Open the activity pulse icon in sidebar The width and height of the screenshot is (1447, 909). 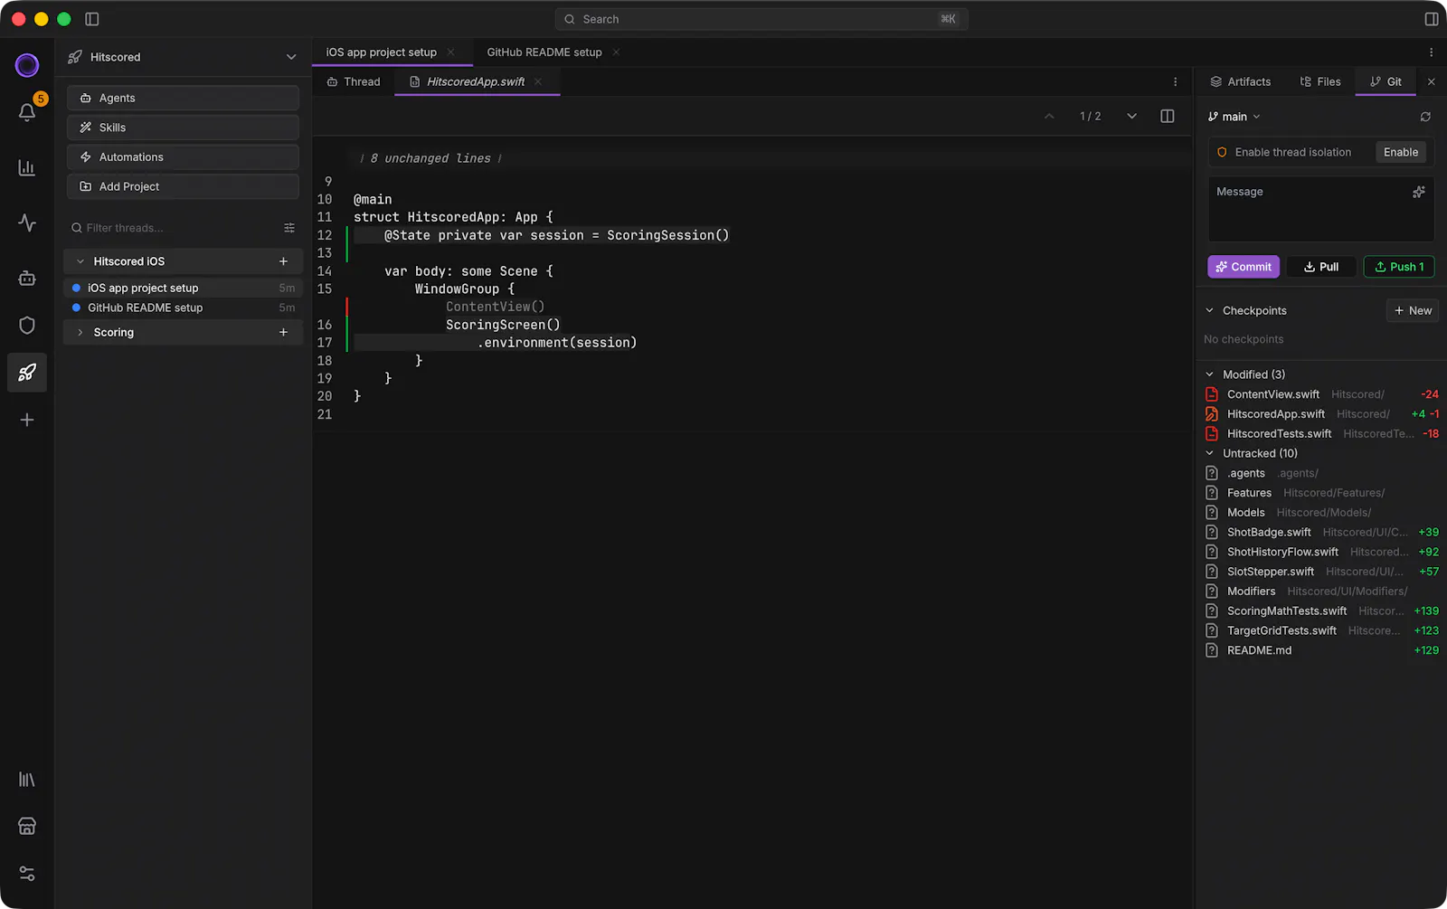pos(27,223)
